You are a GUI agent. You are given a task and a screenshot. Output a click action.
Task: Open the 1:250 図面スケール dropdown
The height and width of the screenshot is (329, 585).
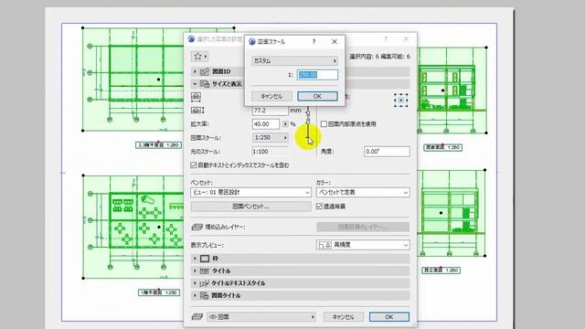(271, 138)
